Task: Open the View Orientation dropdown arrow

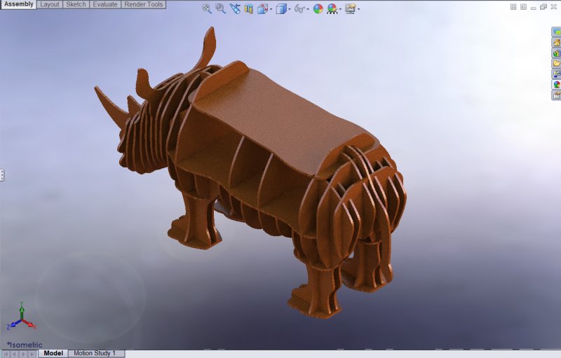Action: tap(271, 9)
